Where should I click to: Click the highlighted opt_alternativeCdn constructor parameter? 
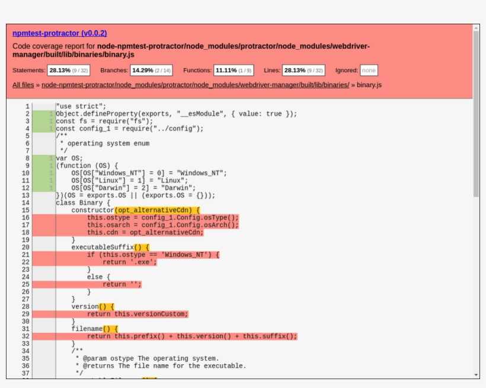coord(157,210)
